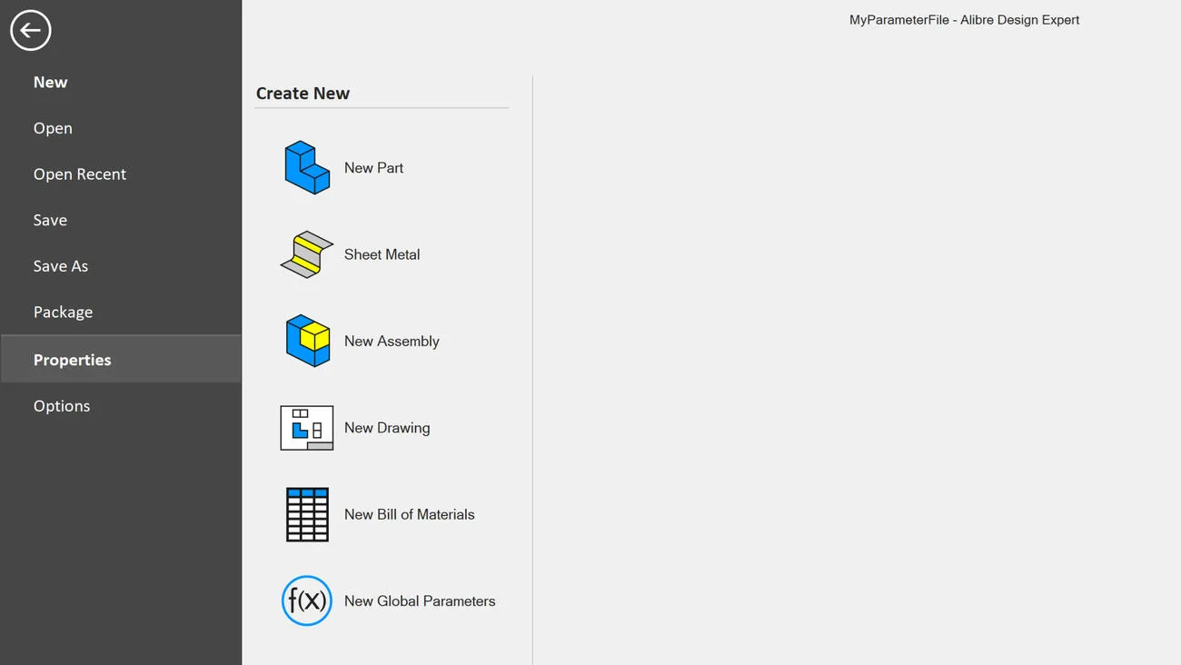Click the New Bill of Materials table icon
1181x665 pixels.
[307, 514]
